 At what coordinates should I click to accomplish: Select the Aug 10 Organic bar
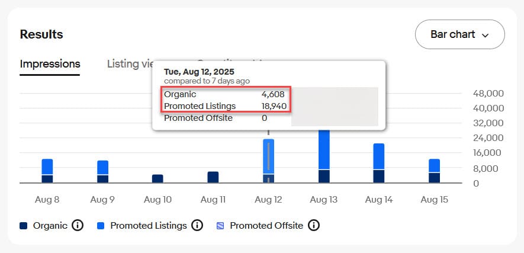[x=157, y=178]
